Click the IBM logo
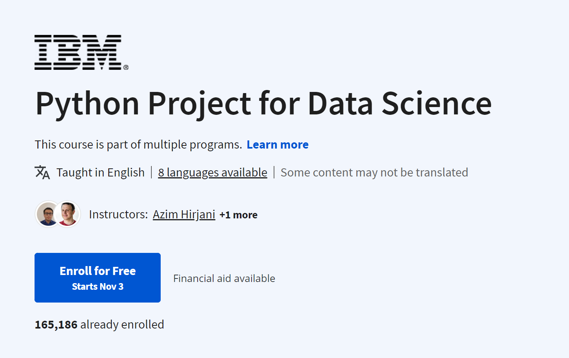569x358 pixels. pyautogui.click(x=78, y=52)
